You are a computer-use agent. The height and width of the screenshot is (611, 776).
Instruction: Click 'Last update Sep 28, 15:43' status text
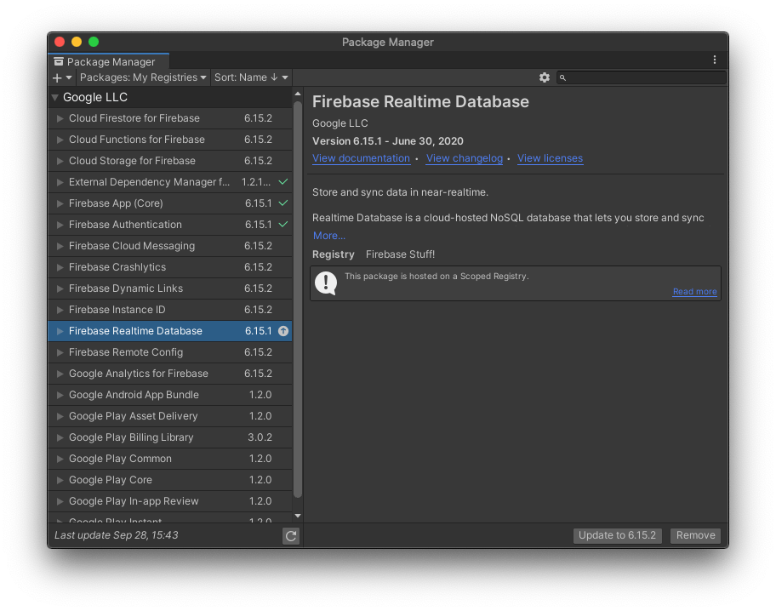pos(117,535)
